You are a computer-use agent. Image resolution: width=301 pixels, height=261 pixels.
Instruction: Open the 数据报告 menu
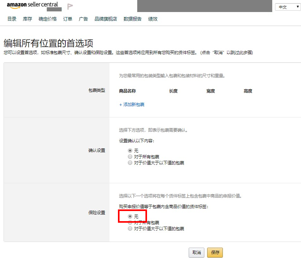point(132,19)
